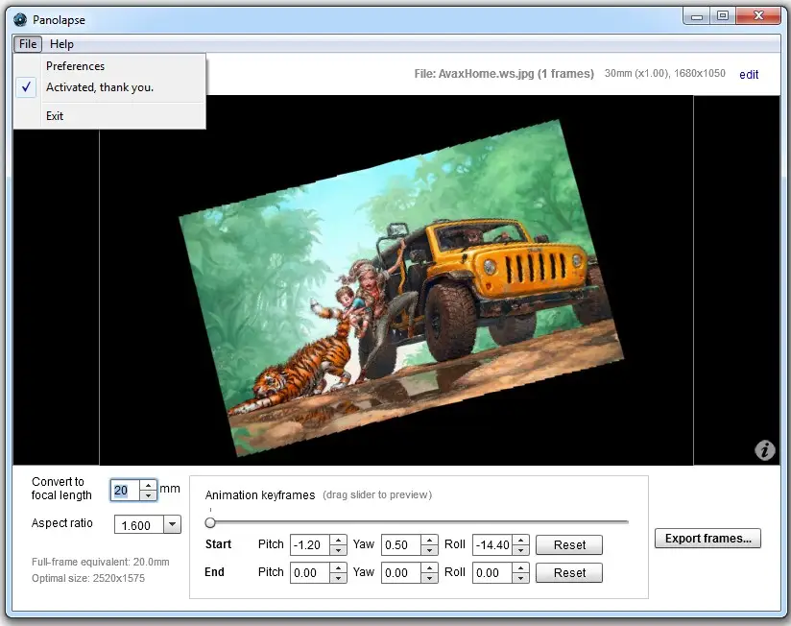Select the 'Activated, thank you.' menu entry
The width and height of the screenshot is (791, 626).
109,87
